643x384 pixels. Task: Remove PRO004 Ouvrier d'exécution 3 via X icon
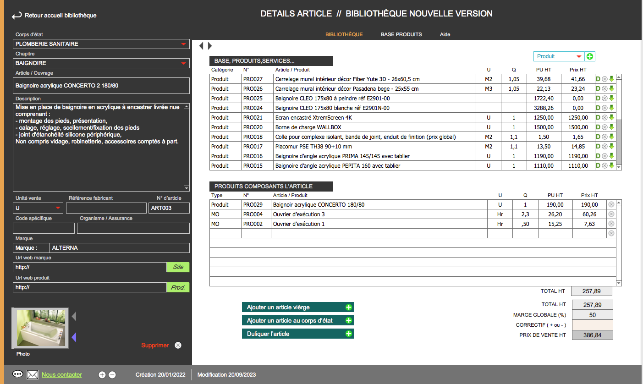click(x=611, y=214)
